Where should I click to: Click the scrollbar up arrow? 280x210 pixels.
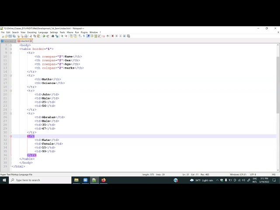278,45
